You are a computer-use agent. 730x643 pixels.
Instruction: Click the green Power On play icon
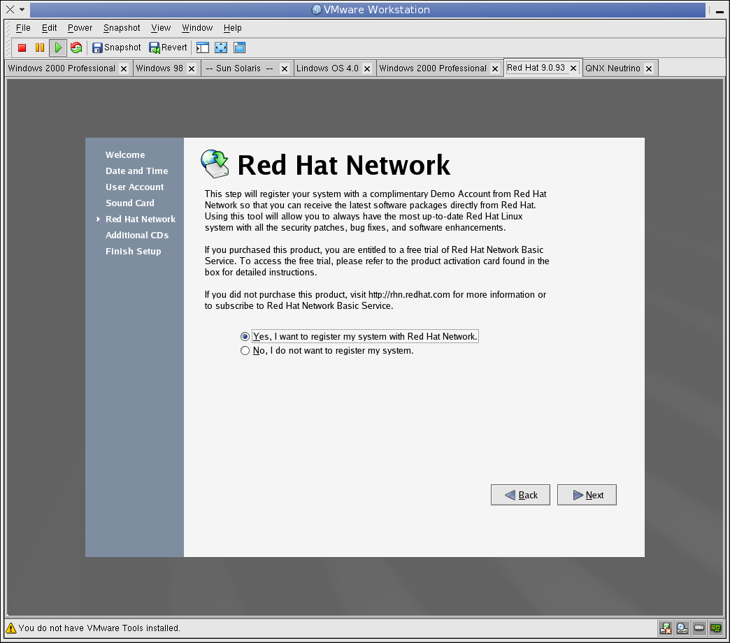58,48
